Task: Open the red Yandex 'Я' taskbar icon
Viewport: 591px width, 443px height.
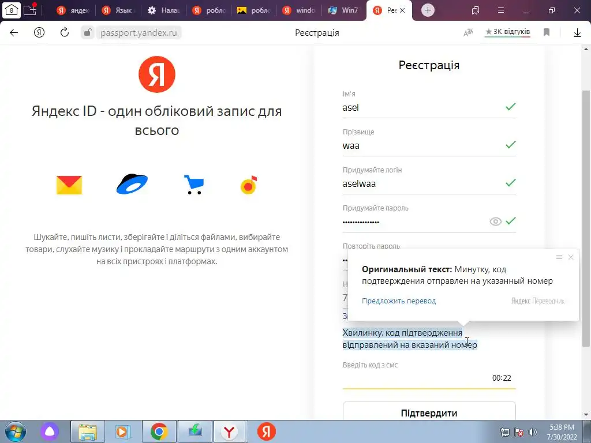Action: click(x=267, y=431)
